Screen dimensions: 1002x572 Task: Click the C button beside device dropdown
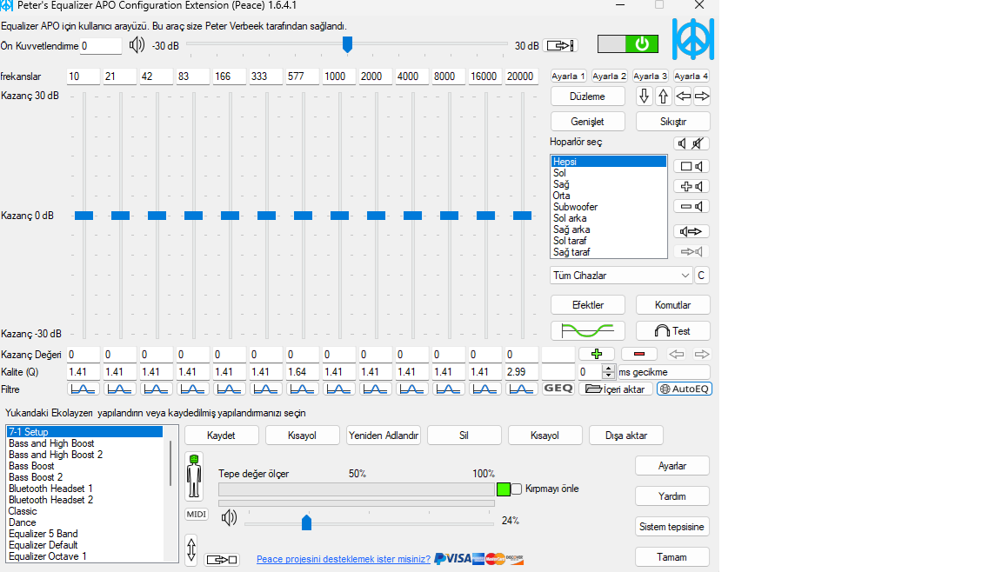pos(702,276)
